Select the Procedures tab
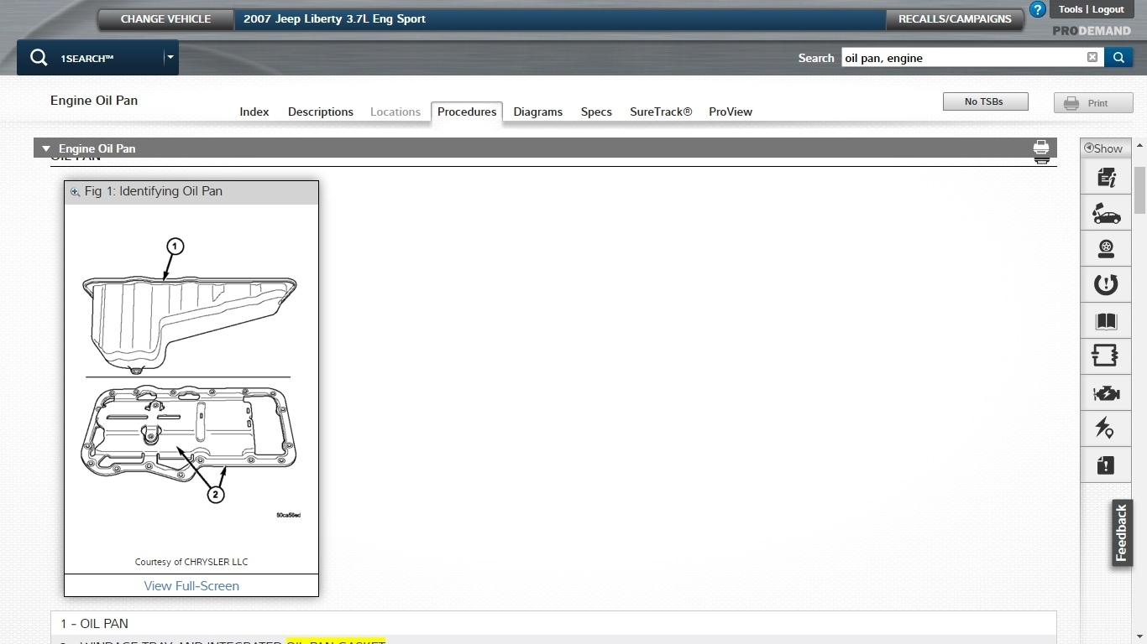 pos(467,112)
